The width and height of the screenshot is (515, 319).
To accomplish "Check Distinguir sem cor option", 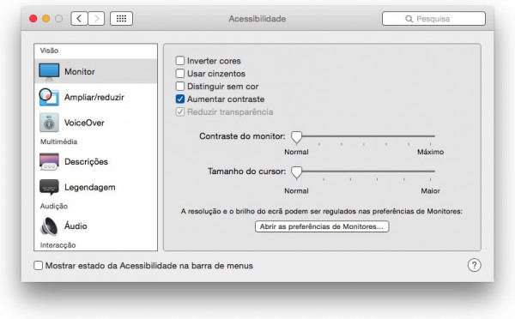I will coord(180,87).
